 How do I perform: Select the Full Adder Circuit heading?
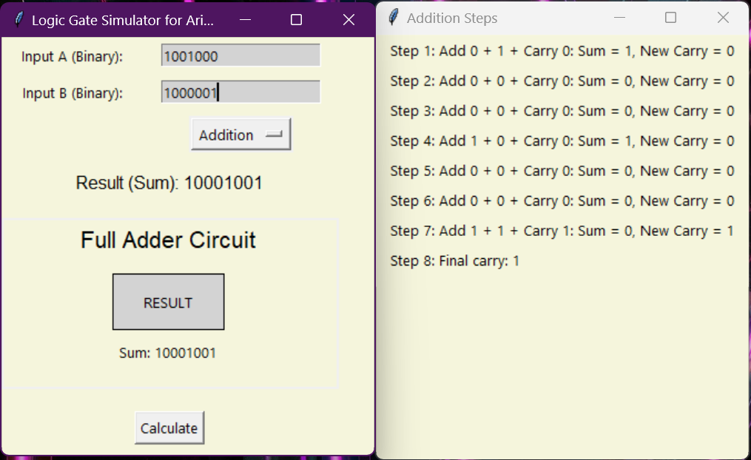tap(168, 240)
